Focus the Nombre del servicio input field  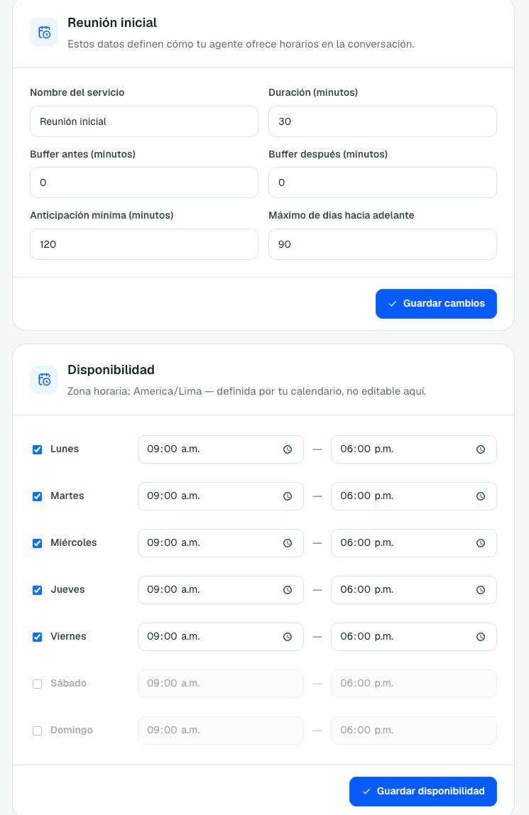click(x=144, y=121)
